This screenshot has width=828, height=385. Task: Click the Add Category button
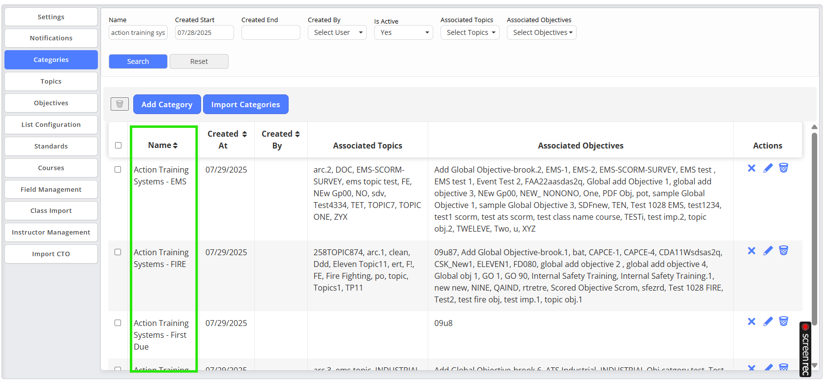pyautogui.click(x=167, y=104)
